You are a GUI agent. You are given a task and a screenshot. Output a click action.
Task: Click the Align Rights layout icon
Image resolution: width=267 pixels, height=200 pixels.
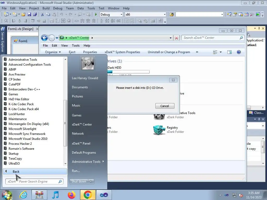click(x=25, y=21)
